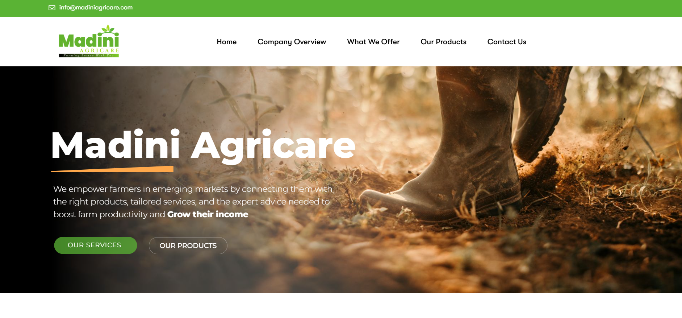
Task: Open Our Products in the navigation bar
Action: point(443,42)
